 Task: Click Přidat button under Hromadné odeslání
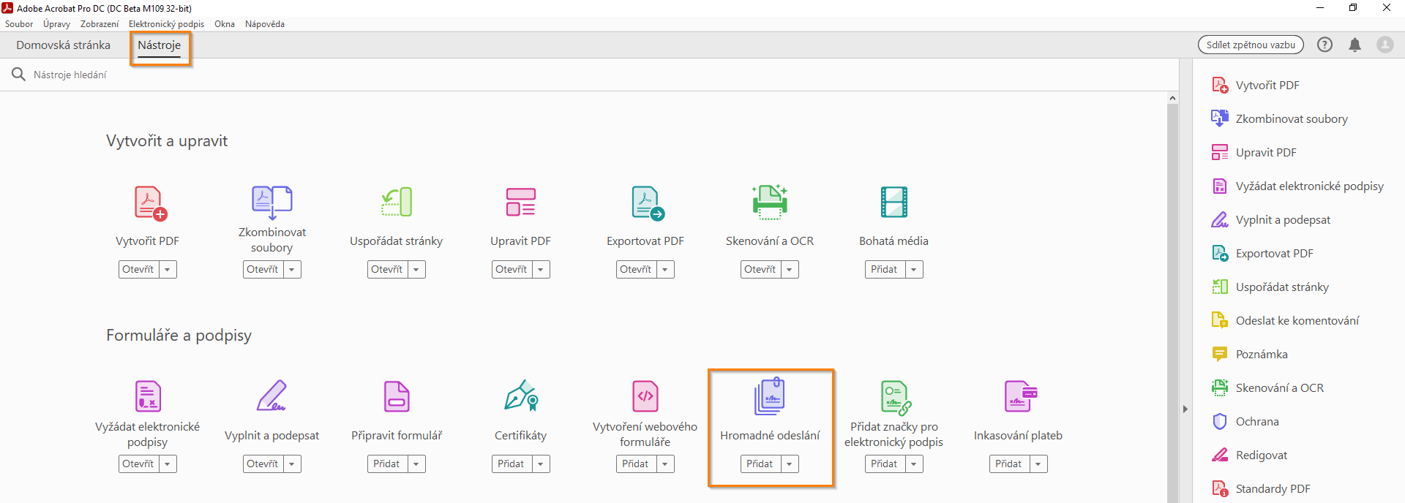pos(761,464)
